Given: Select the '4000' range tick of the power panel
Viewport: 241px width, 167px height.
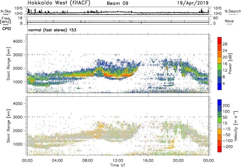Looking at the screenshot, I should pyautogui.click(x=18, y=41).
